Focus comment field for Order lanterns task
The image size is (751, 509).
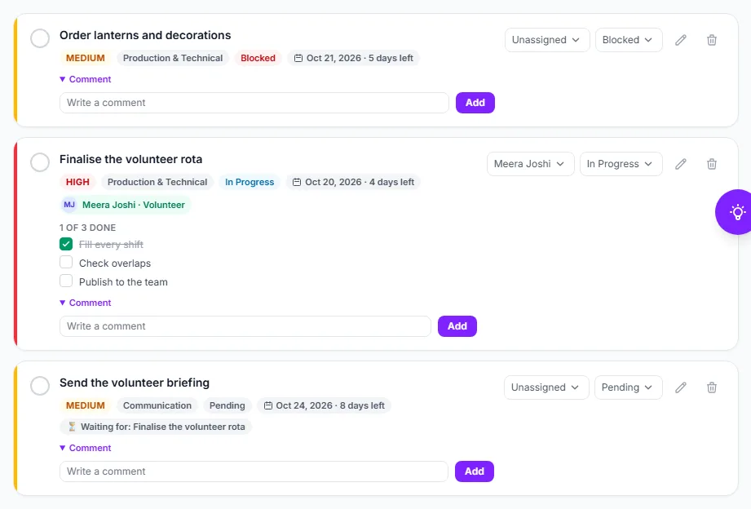pyautogui.click(x=254, y=103)
